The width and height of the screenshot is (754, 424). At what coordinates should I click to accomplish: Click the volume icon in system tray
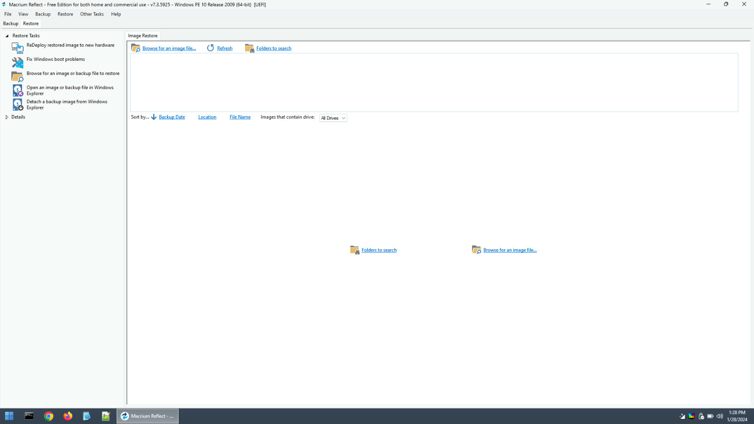pos(720,416)
